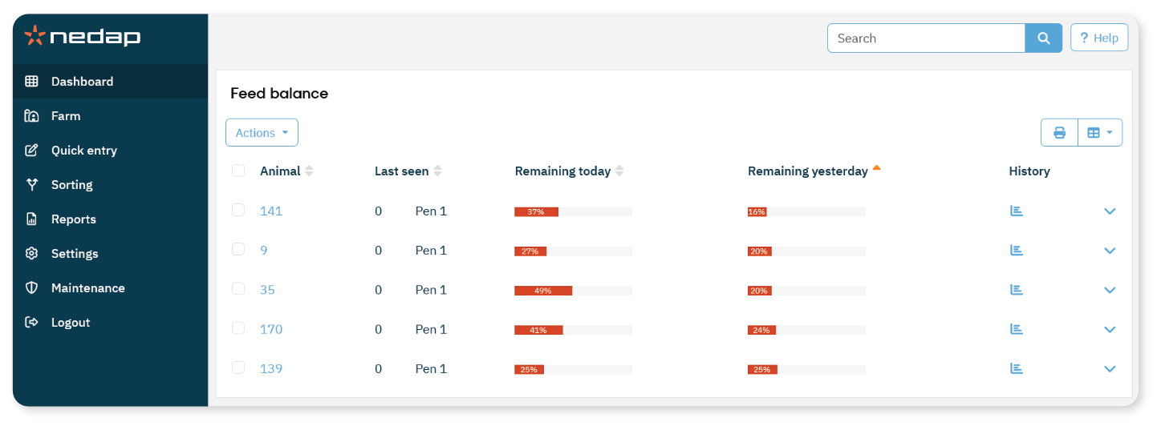Open history chart for animal 141
The height and width of the screenshot is (434, 1157).
(x=1017, y=211)
